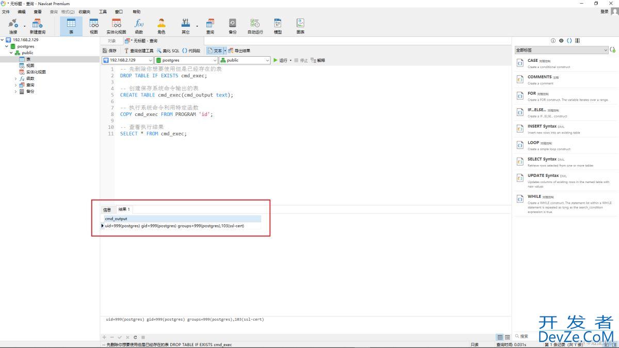Collapse the 192.168.2.129 connection tree node
Image resolution: width=619 pixels, height=348 pixels.
tap(2, 40)
